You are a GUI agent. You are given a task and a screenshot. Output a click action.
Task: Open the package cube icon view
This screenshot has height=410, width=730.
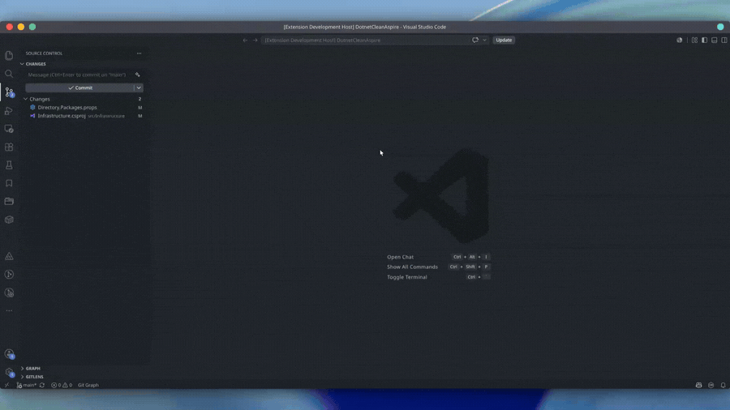[9, 220]
